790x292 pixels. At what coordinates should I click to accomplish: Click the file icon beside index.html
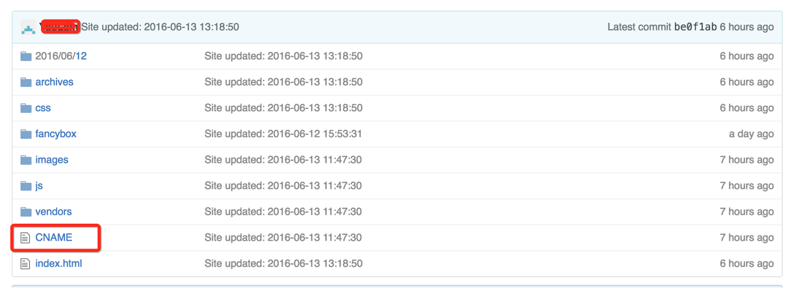[x=25, y=264]
